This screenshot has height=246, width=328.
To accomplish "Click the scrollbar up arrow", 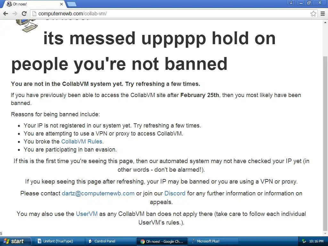I will 325,22.
